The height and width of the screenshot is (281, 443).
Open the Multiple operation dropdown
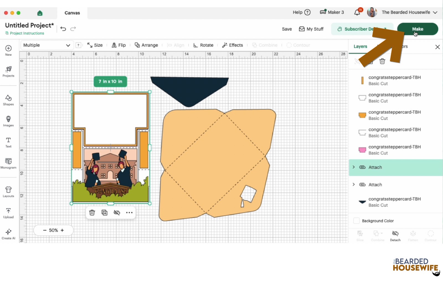(47, 45)
